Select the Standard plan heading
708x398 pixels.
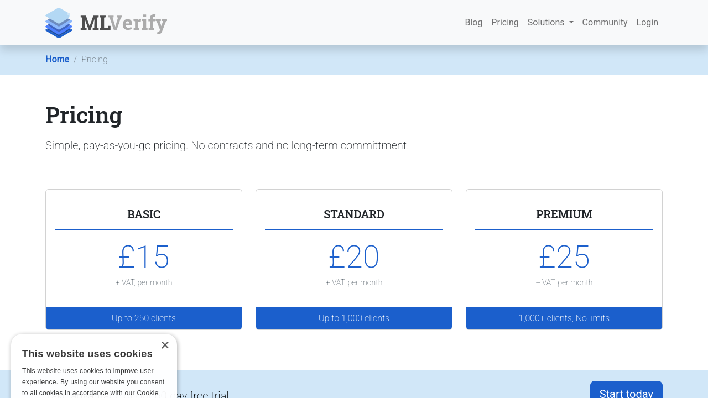[354, 214]
